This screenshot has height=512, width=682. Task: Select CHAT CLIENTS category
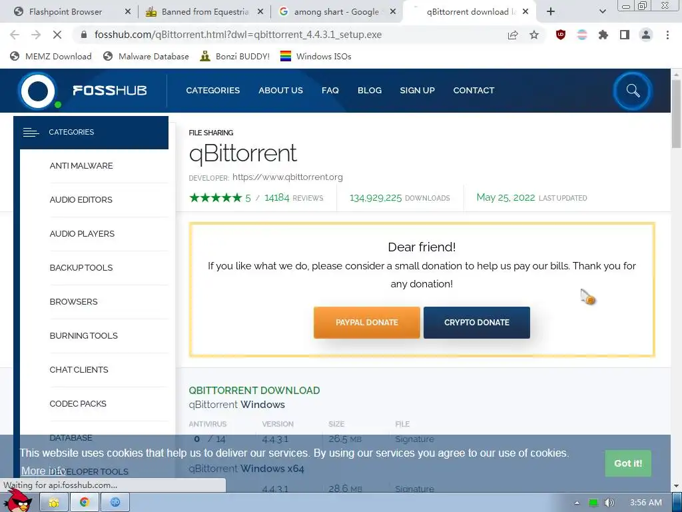pos(79,369)
